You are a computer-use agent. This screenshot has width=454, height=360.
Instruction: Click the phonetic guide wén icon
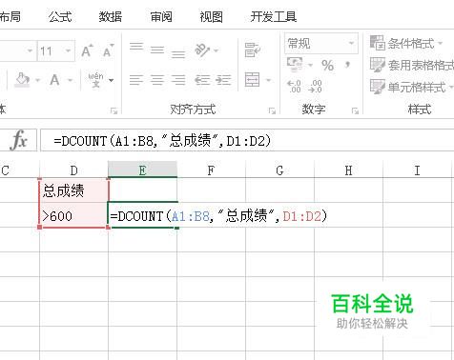point(95,80)
